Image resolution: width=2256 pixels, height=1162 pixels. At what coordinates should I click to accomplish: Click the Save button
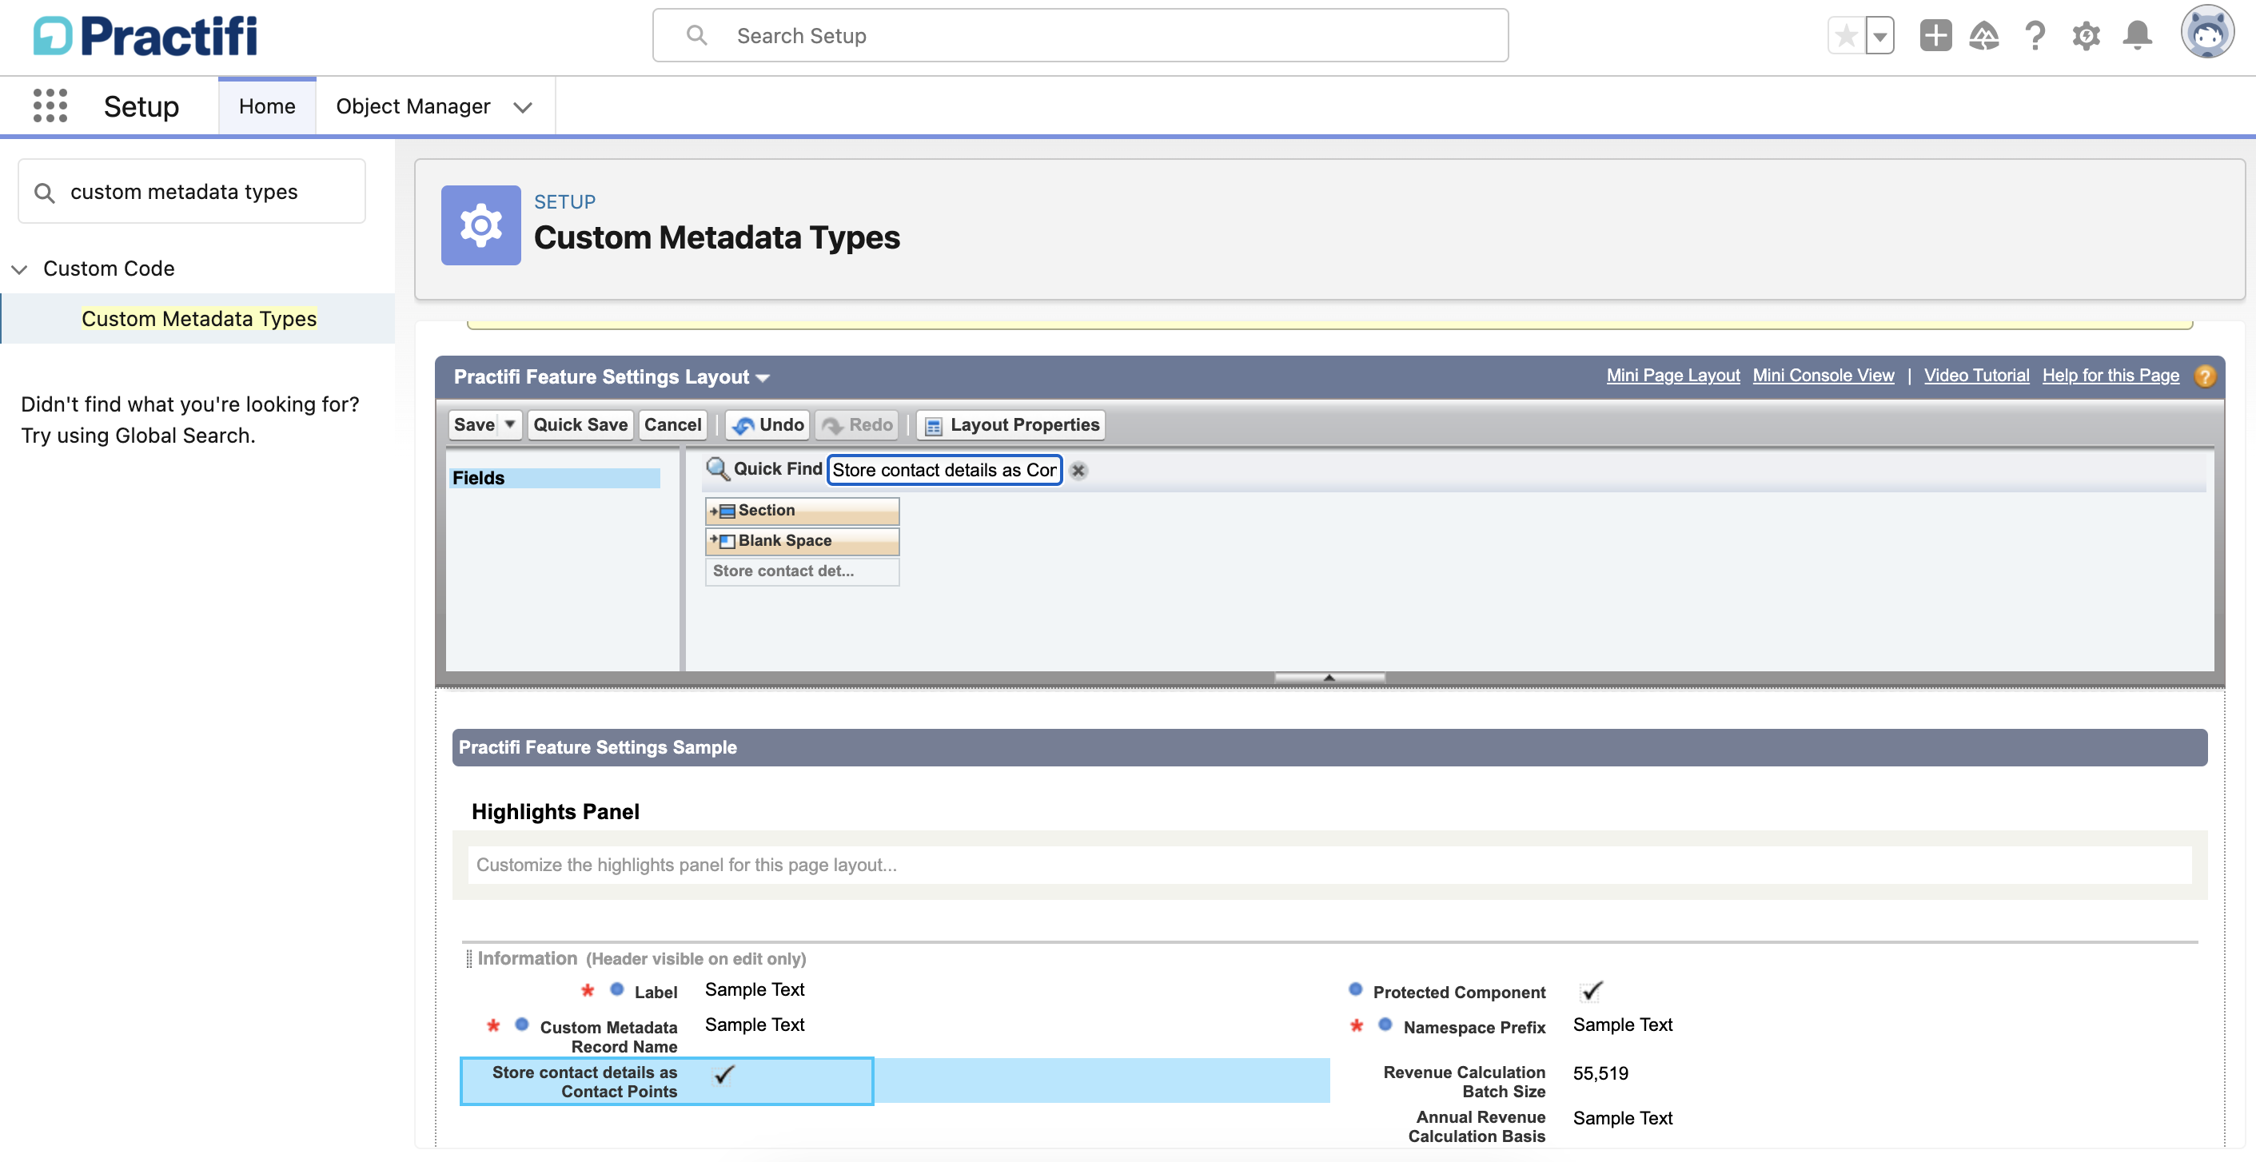[x=474, y=424]
